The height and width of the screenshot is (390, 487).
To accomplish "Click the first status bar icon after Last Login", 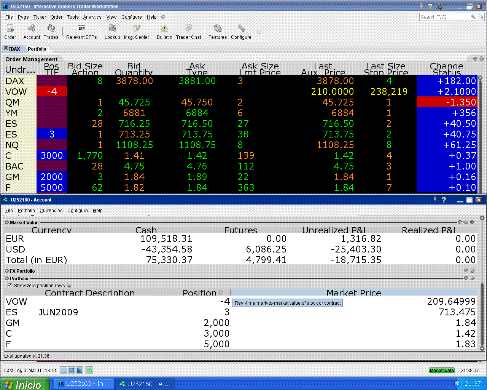I will 64,370.
